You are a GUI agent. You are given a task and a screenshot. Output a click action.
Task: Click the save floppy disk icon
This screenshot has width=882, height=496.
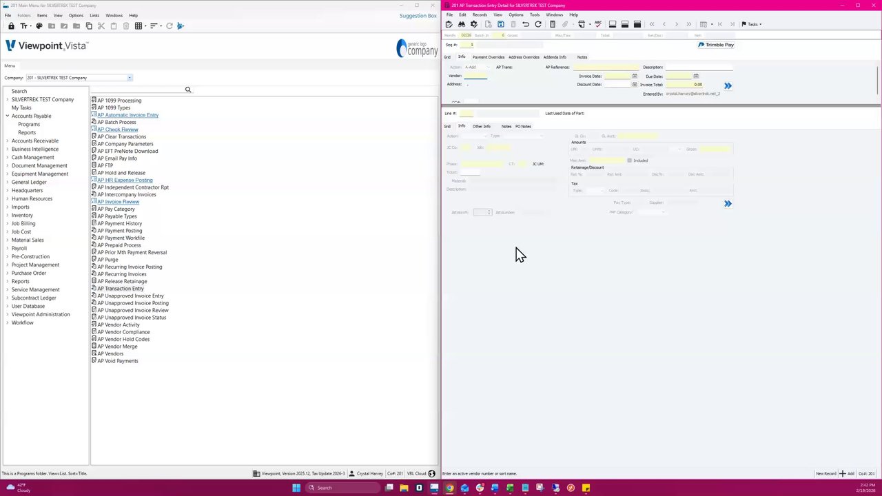[501, 24]
